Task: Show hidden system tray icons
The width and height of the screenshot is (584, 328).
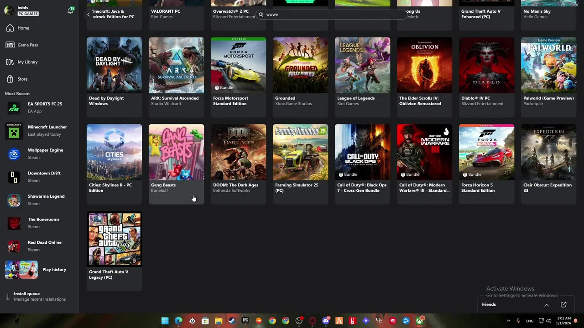Action: point(508,321)
